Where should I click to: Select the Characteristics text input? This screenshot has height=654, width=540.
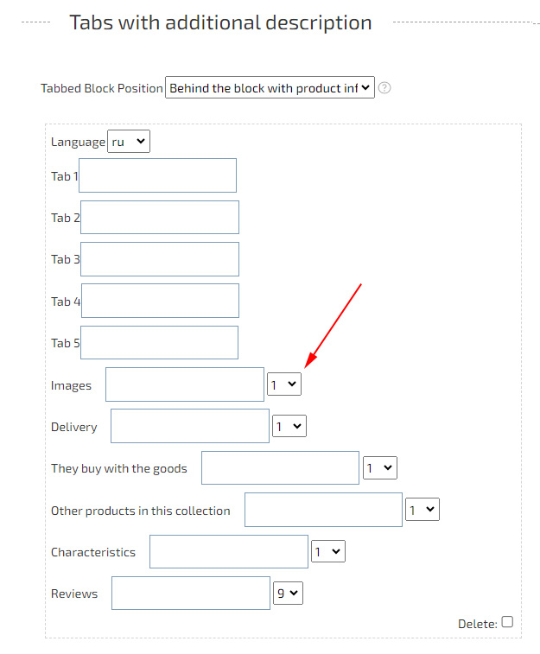[229, 552]
